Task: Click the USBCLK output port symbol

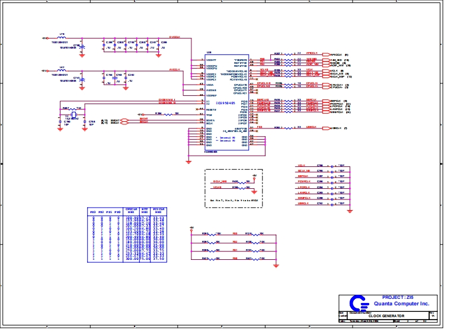Action: 327,128
